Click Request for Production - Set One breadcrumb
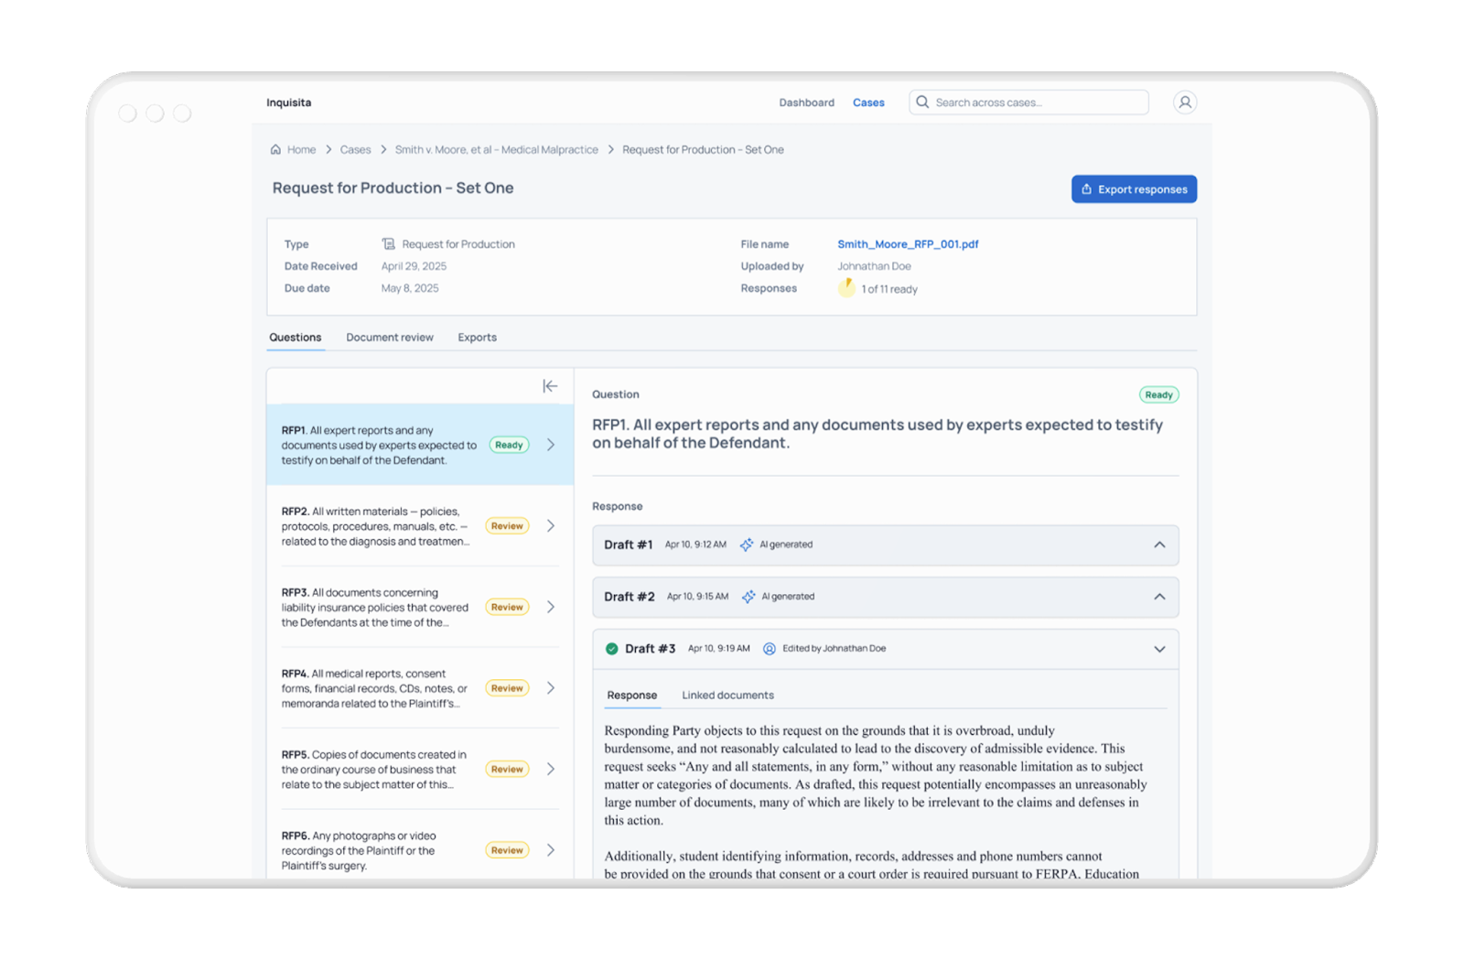1464x960 pixels. [703, 149]
